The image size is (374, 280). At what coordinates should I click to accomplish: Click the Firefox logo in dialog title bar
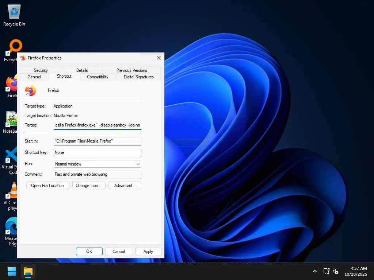tap(23, 58)
